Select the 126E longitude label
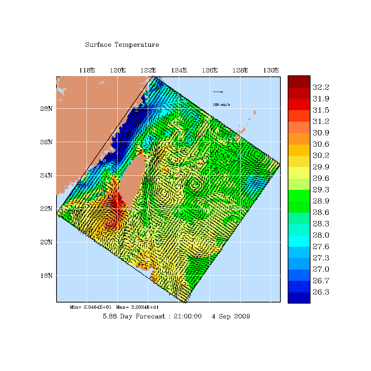The width and height of the screenshot is (371, 371). [209, 71]
